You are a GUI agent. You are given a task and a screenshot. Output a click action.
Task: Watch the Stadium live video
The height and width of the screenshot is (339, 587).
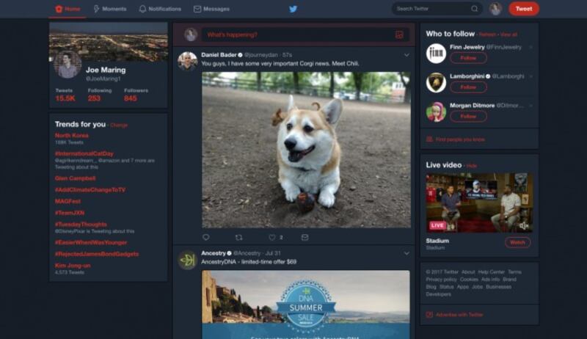tap(517, 242)
